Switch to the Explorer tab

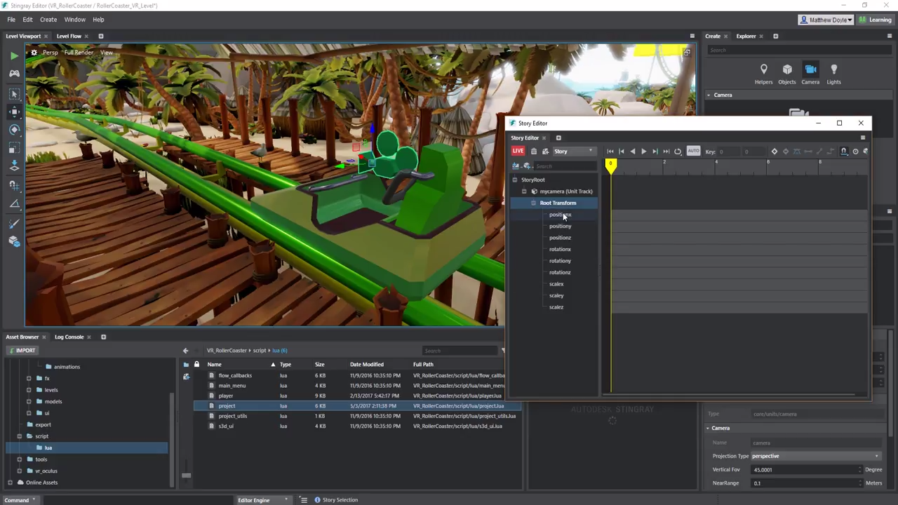(746, 36)
